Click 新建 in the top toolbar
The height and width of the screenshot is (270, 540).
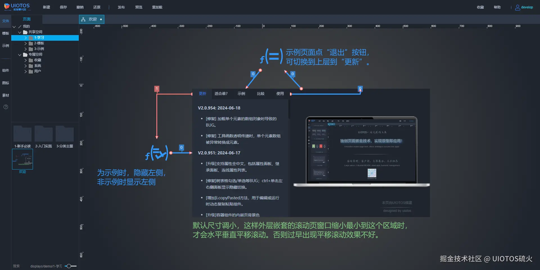(x=46, y=7)
